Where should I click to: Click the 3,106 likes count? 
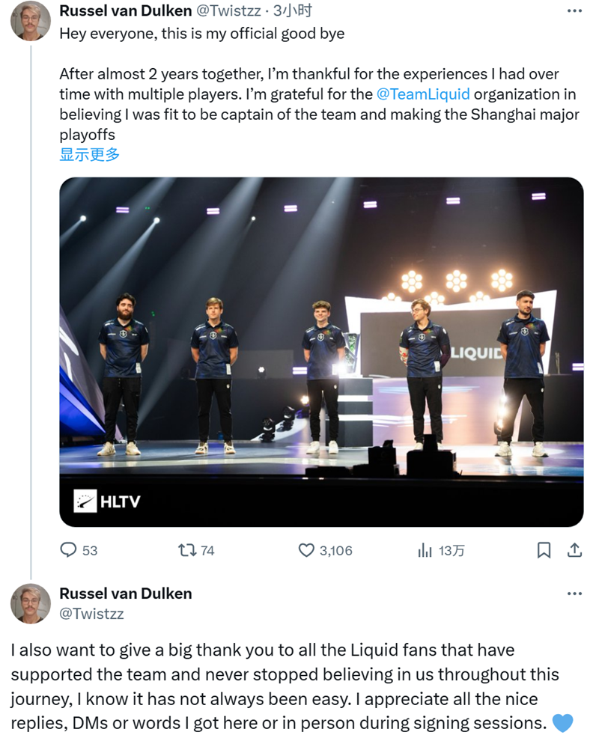click(335, 550)
